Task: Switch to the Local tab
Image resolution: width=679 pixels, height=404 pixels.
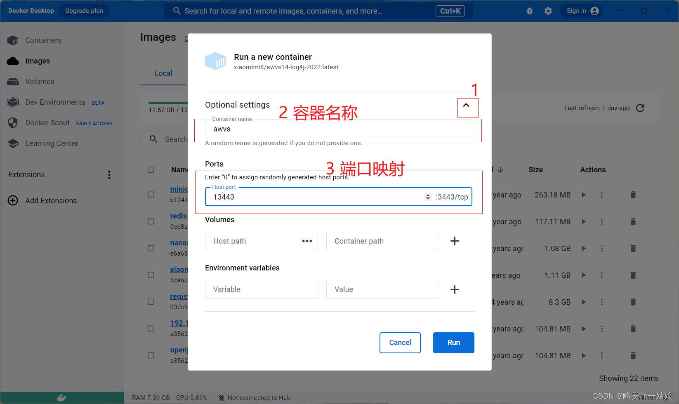Action: point(163,73)
